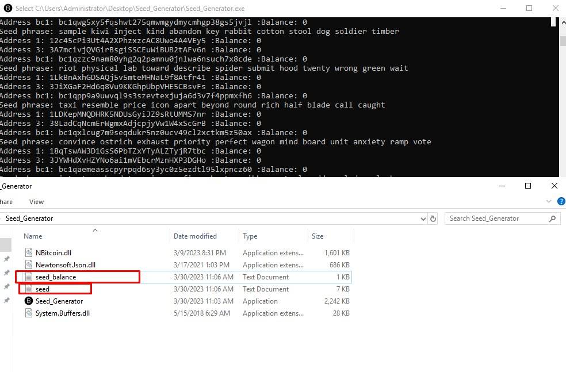The image size is (566, 372).
Task: Sort files by the Type column header
Action: 250,236
